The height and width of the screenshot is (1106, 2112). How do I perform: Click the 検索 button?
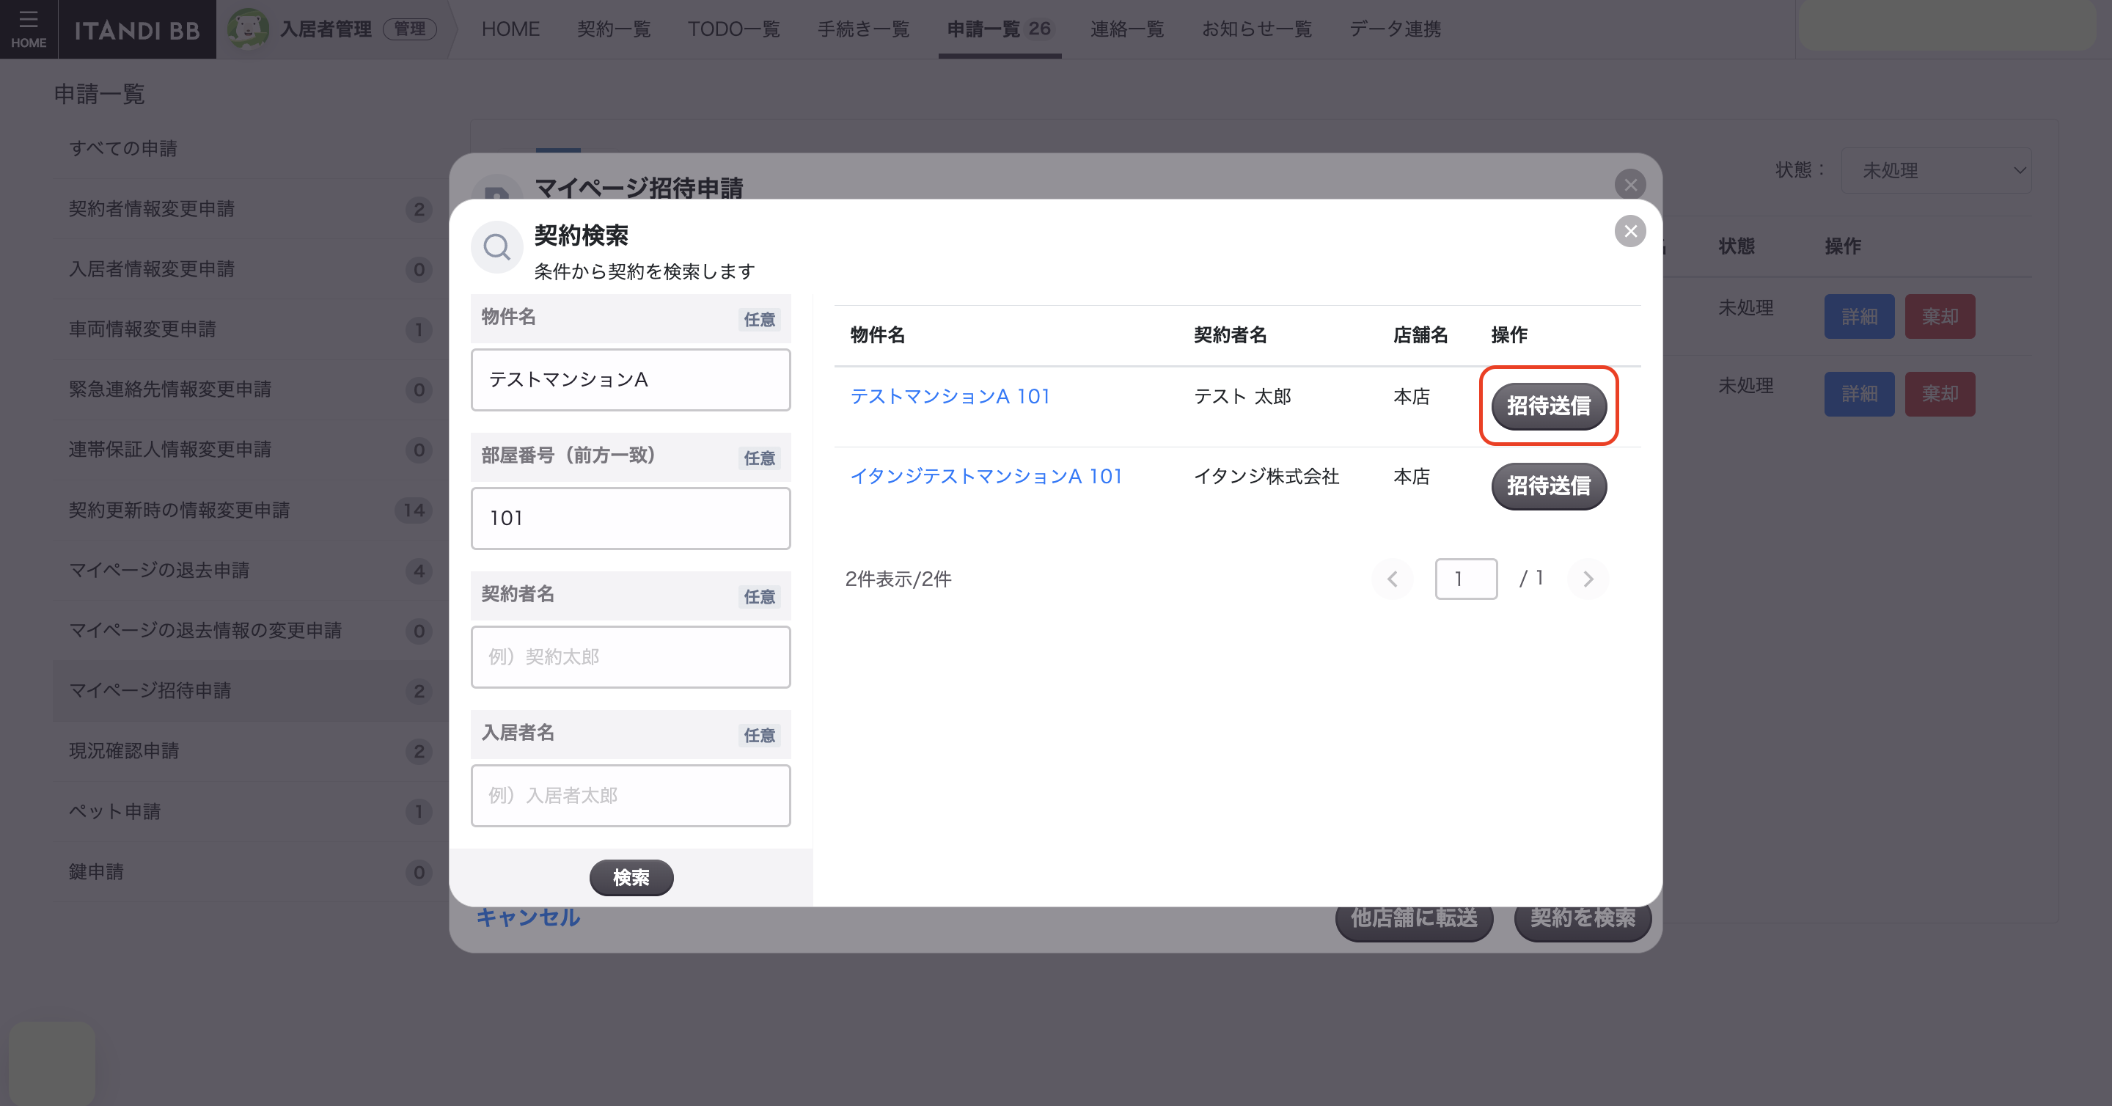631,877
